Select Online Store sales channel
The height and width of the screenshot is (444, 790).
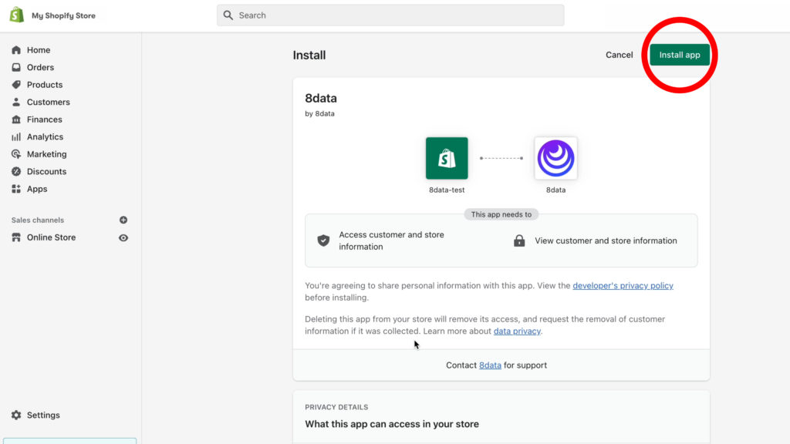[x=51, y=237]
